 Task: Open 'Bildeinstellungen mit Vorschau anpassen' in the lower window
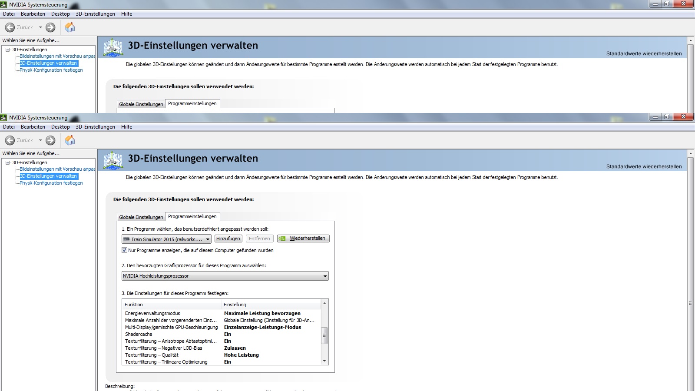(x=57, y=169)
